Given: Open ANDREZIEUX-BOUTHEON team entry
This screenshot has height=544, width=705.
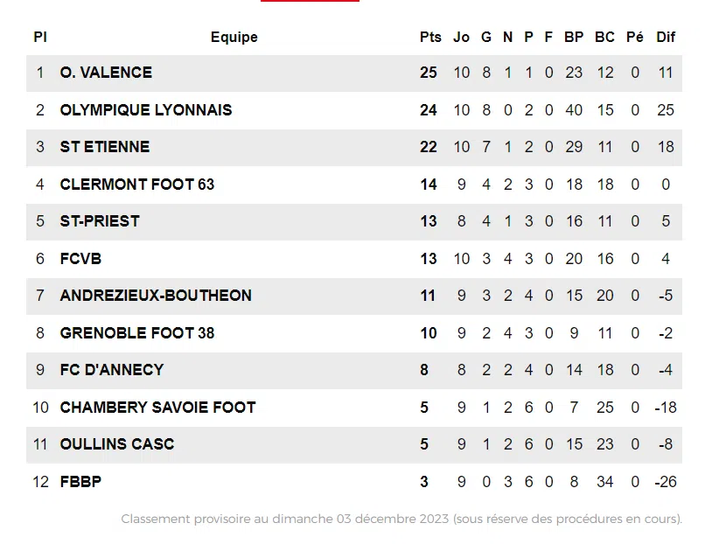Looking at the screenshot, I should click(x=156, y=296).
